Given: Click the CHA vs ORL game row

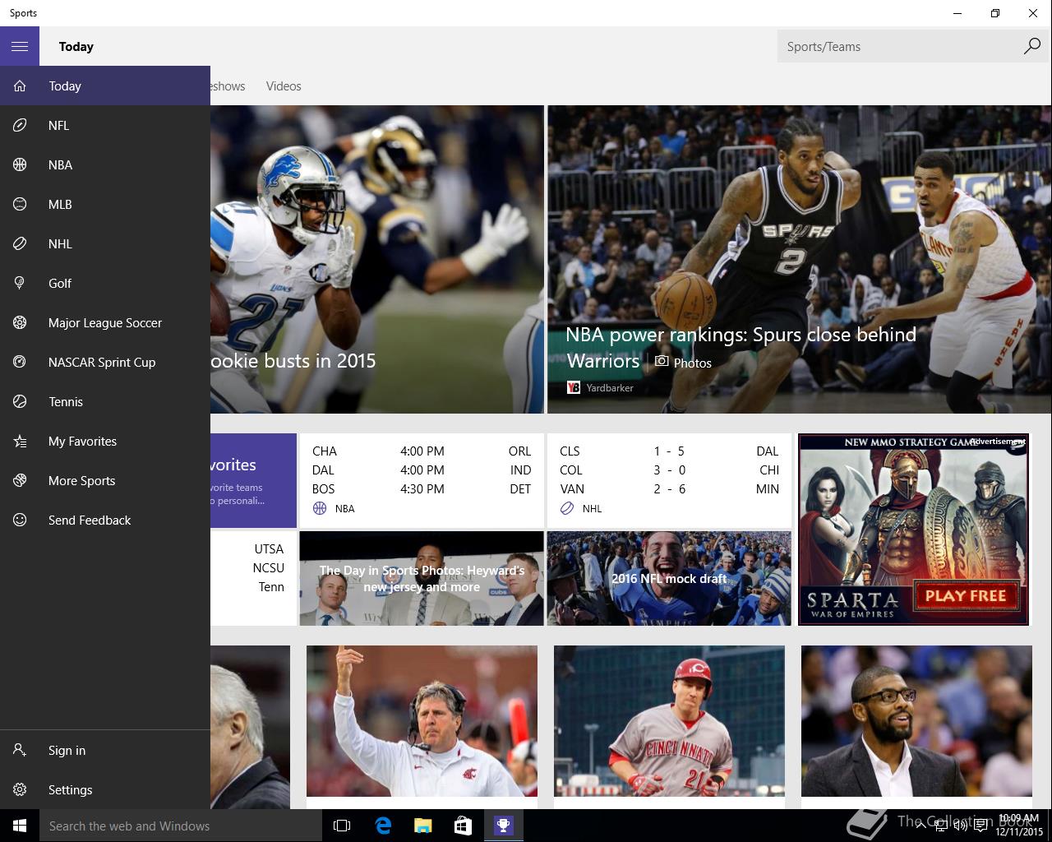Looking at the screenshot, I should coord(422,451).
